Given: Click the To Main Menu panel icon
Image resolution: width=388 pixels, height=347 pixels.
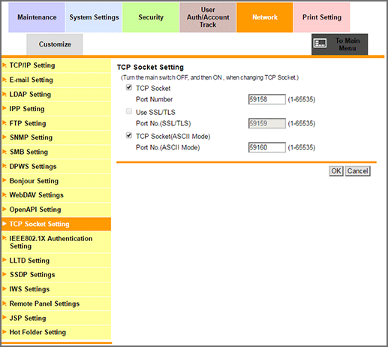Looking at the screenshot, I should pyautogui.click(x=320, y=43).
